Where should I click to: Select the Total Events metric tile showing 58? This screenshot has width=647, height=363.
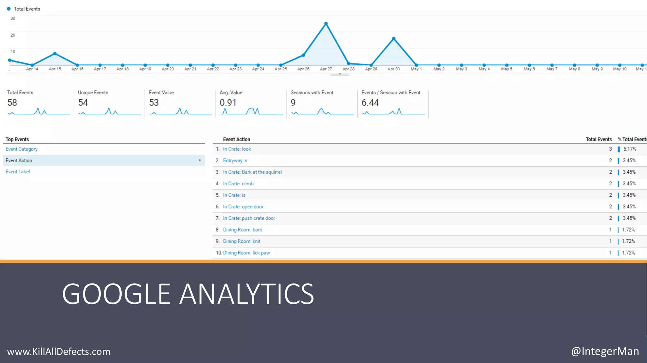(38, 104)
